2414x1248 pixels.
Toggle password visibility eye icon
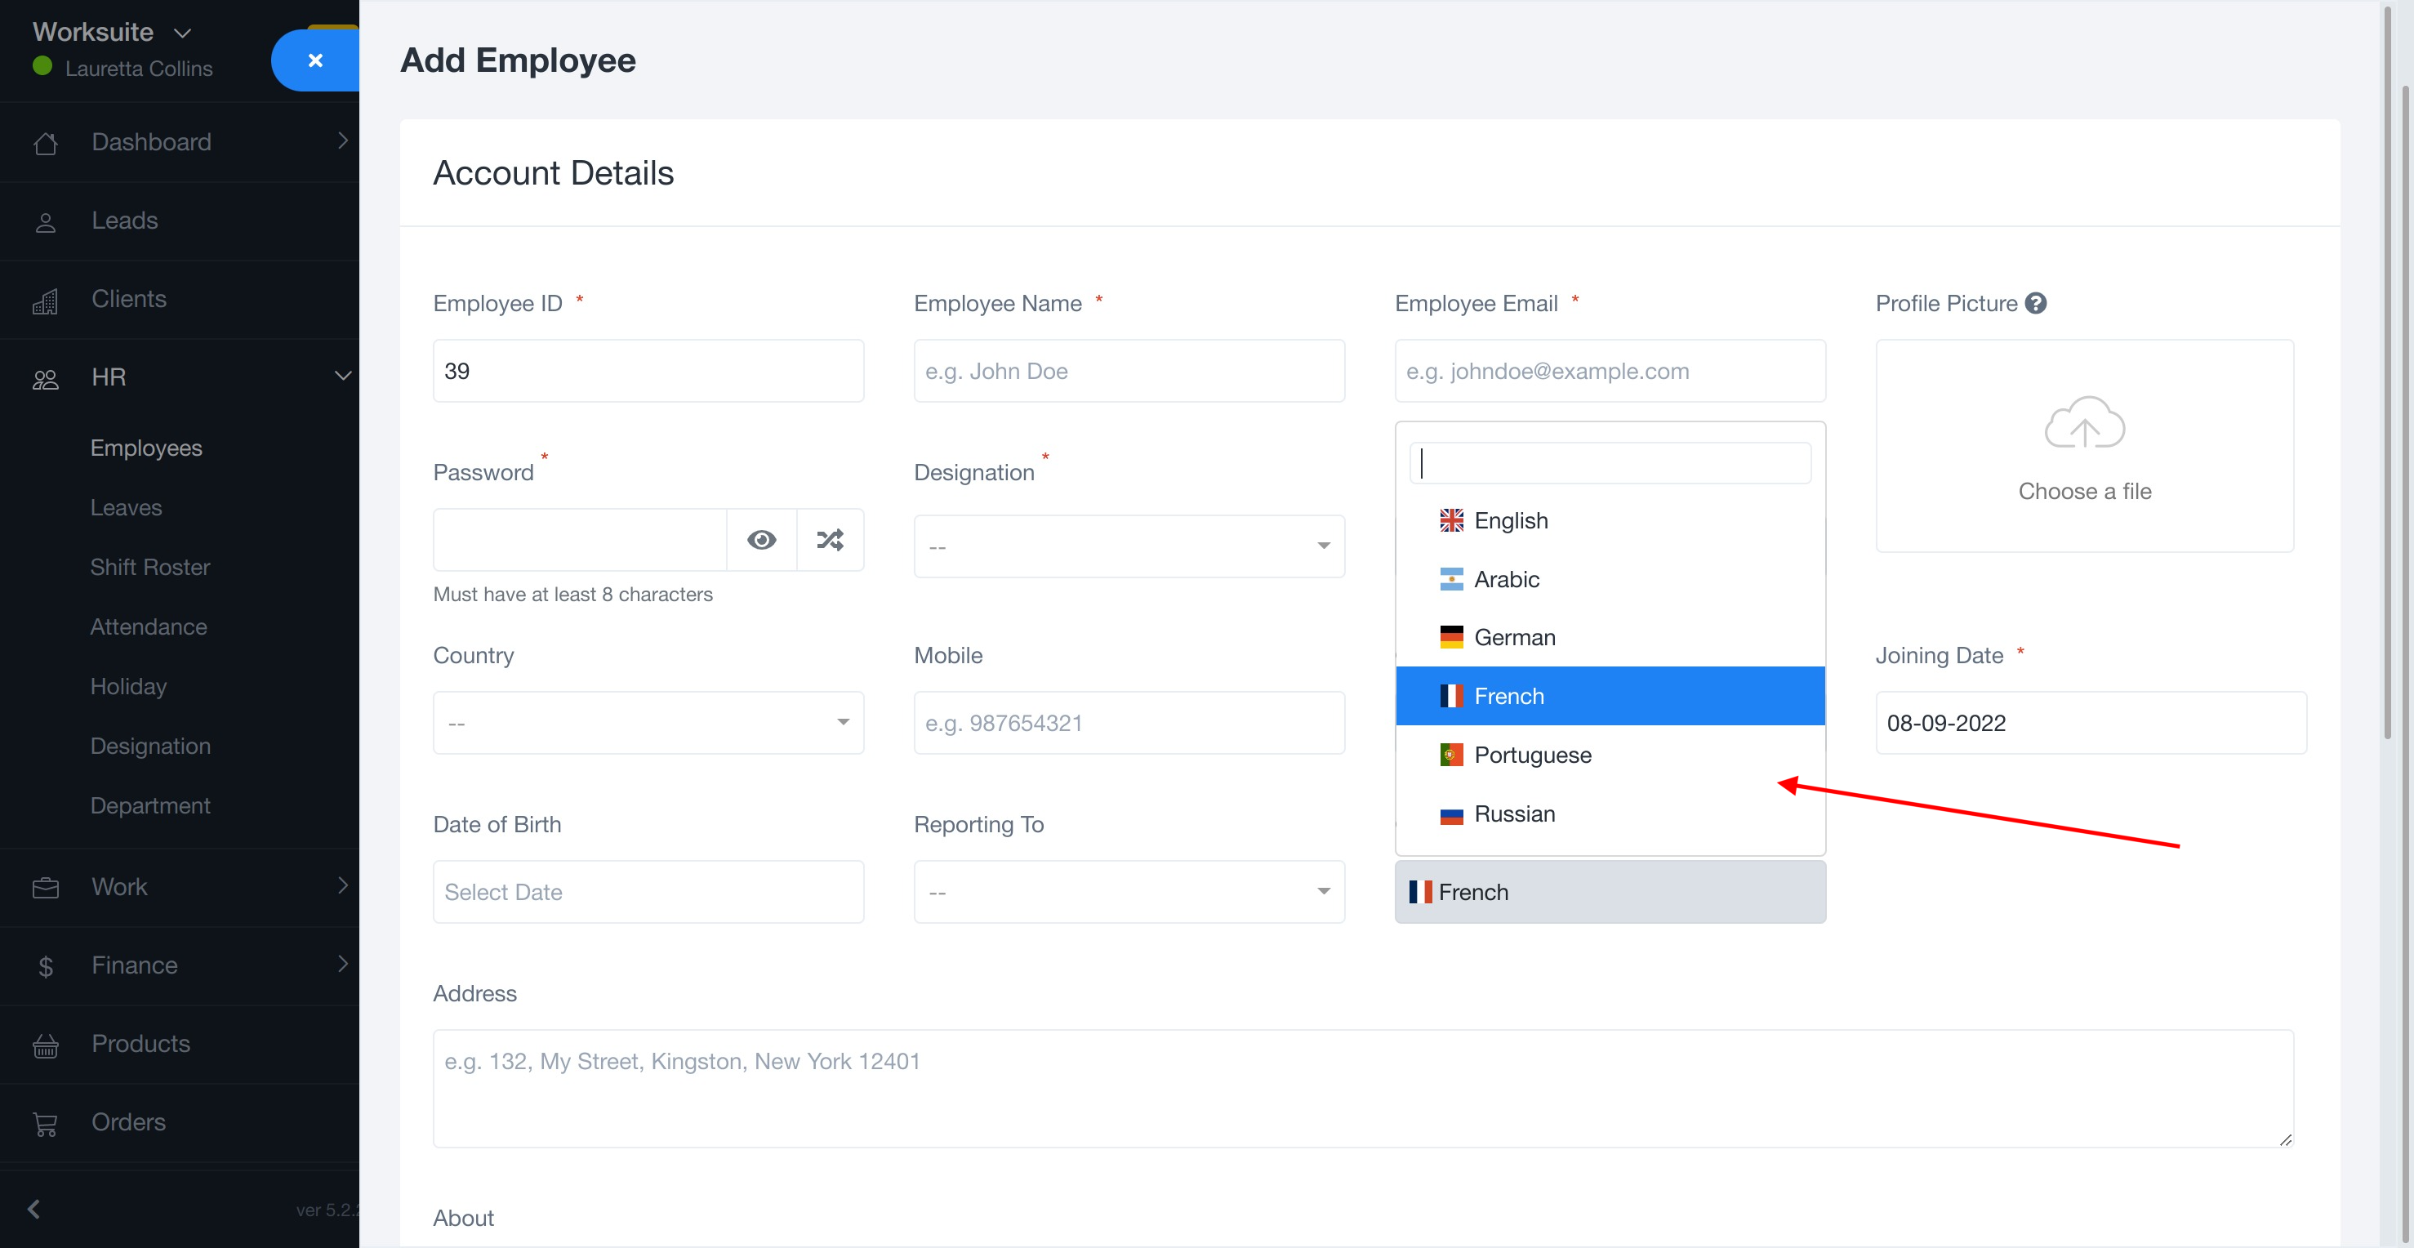tap(761, 540)
